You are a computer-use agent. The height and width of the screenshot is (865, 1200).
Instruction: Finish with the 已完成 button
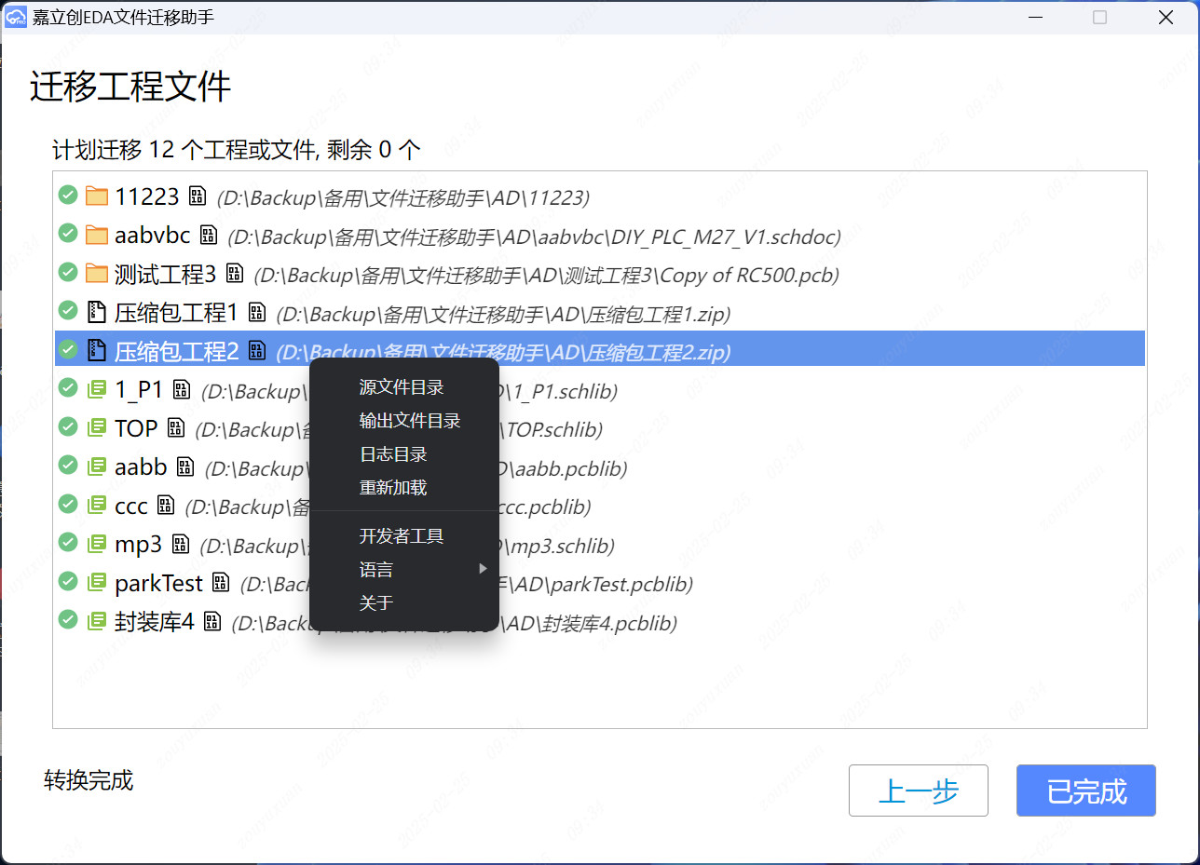pos(1086,791)
